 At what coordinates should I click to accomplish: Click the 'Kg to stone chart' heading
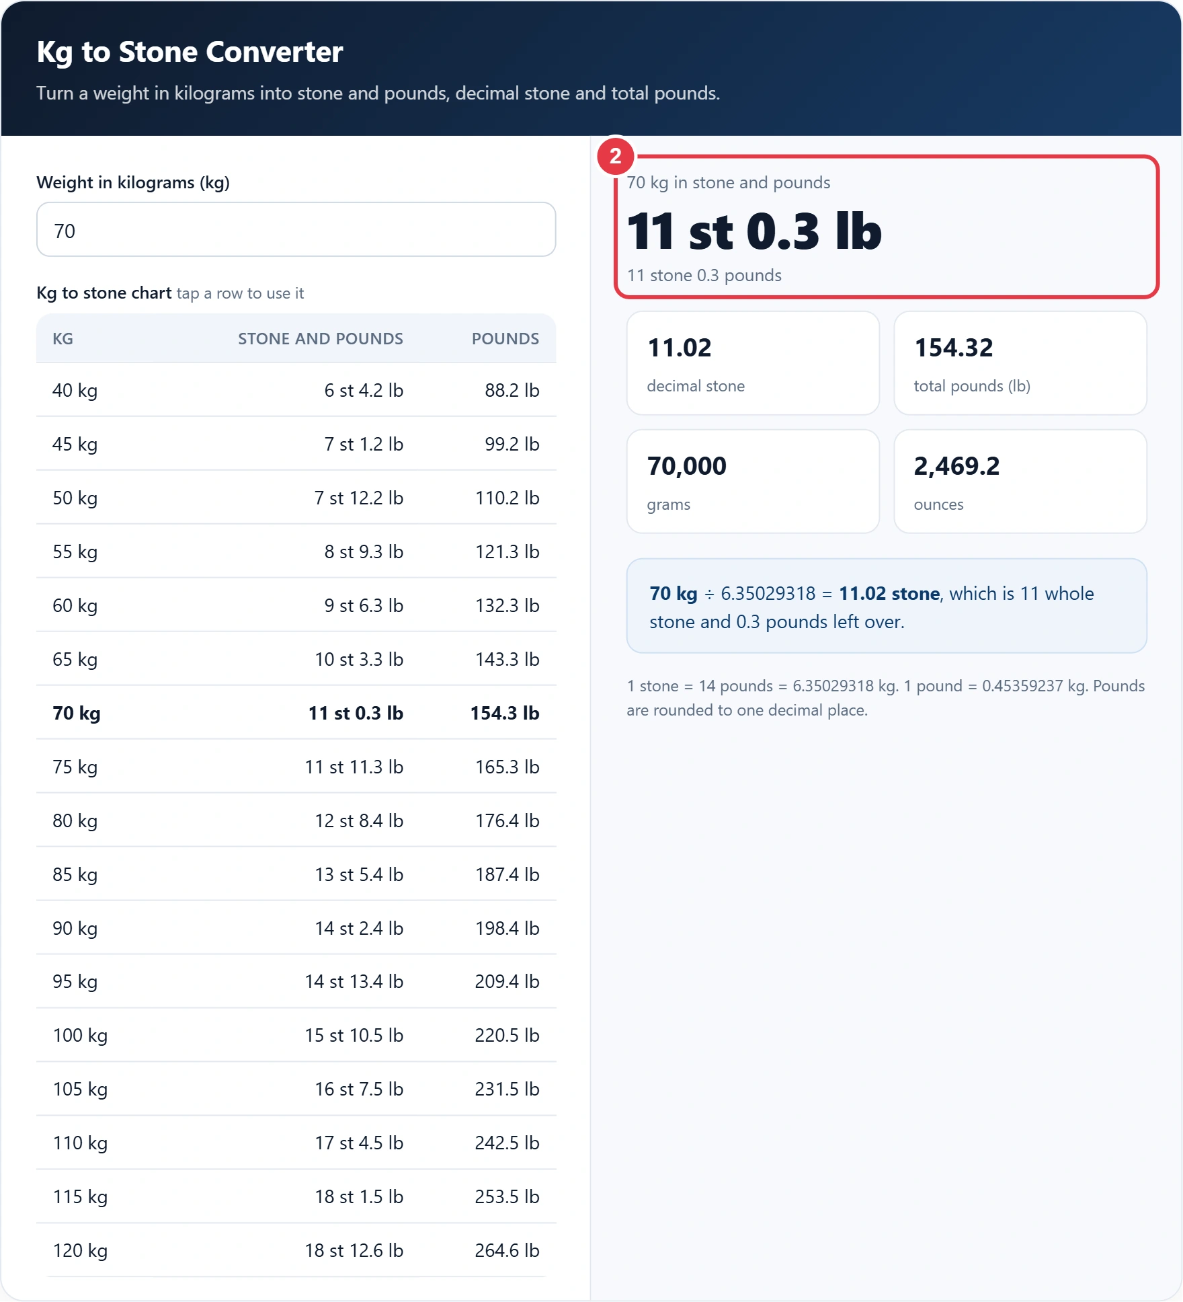coord(104,293)
